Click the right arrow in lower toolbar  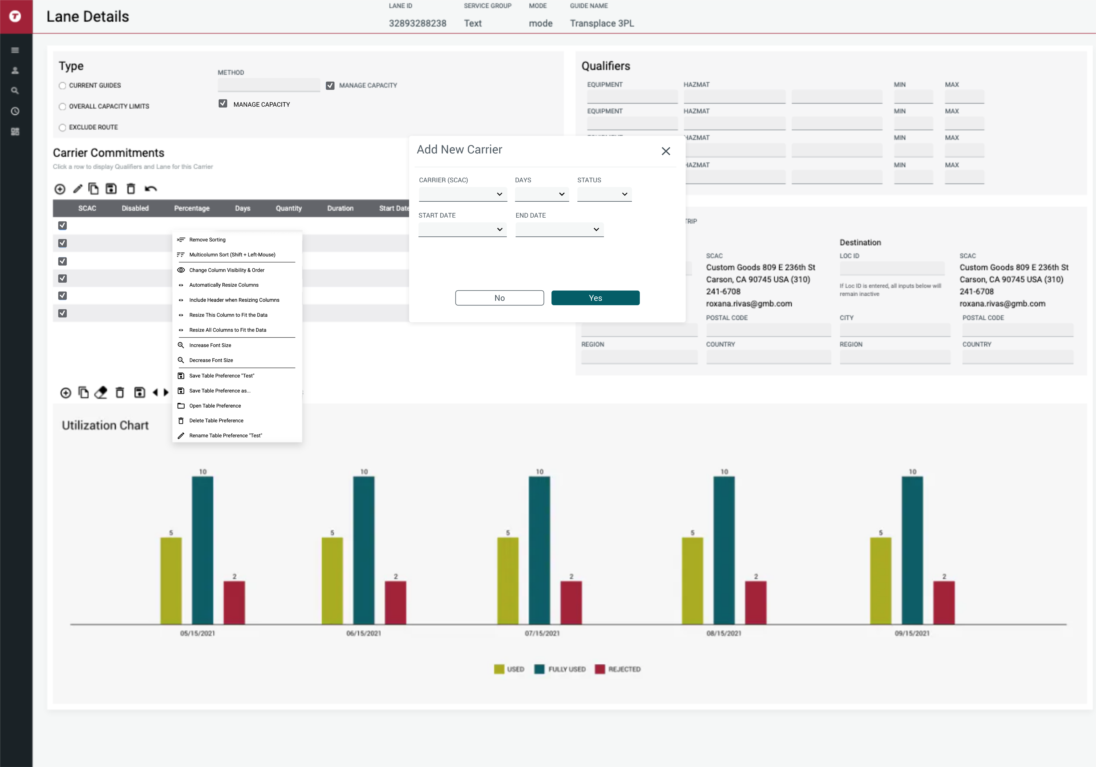(166, 392)
